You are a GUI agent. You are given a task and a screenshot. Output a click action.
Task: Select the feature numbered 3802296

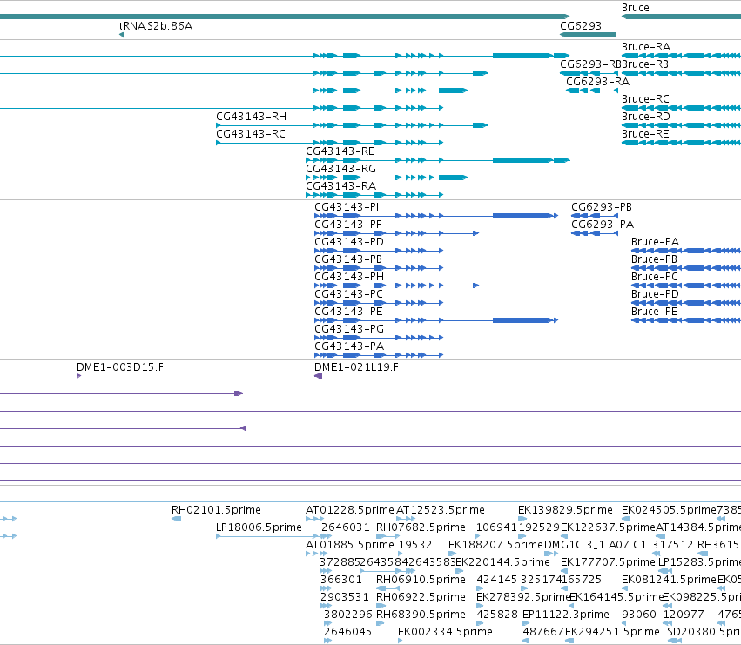pos(347,615)
